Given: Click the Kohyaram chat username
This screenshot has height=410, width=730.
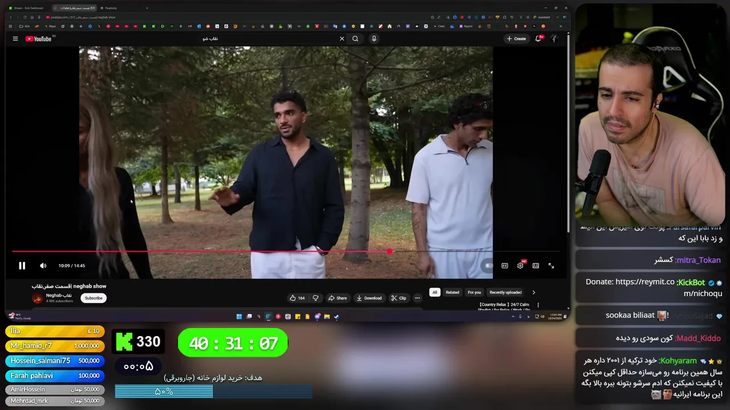Looking at the screenshot, I should [678, 361].
